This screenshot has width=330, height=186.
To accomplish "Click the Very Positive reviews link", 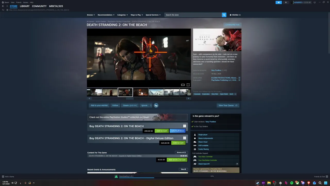I will click(216, 70).
